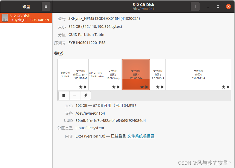Click play triangle icon on Partition 4 block
This screenshot has width=235, height=168.
(x=147, y=87)
